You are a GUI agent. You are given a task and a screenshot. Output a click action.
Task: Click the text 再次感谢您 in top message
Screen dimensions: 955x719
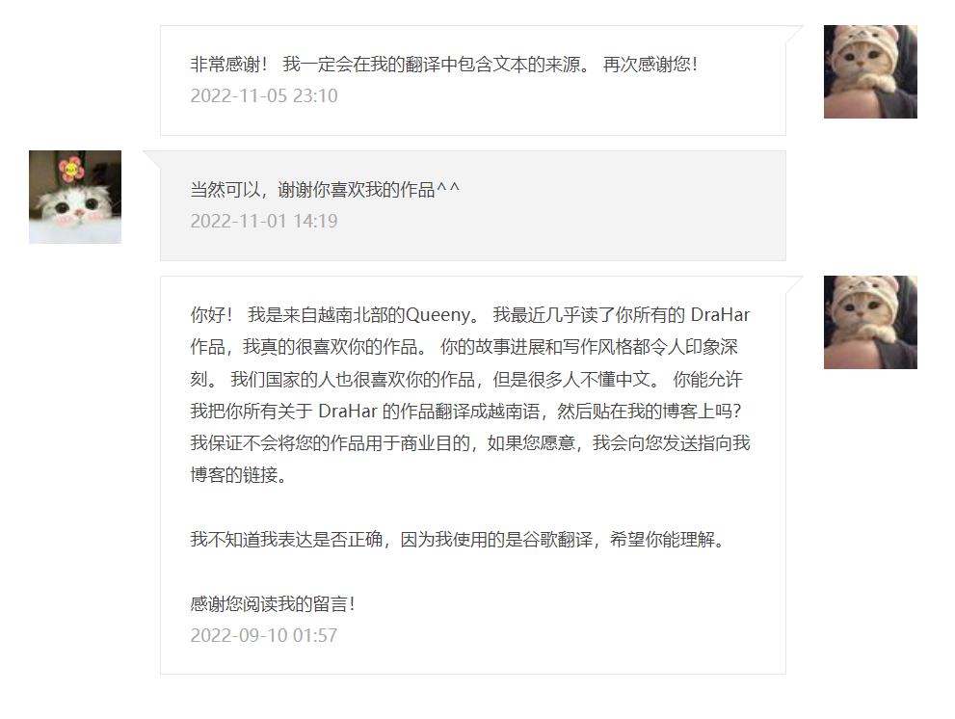click(650, 64)
